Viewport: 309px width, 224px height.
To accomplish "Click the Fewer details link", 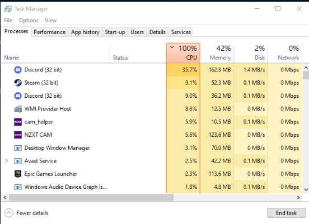I will [x=32, y=213].
